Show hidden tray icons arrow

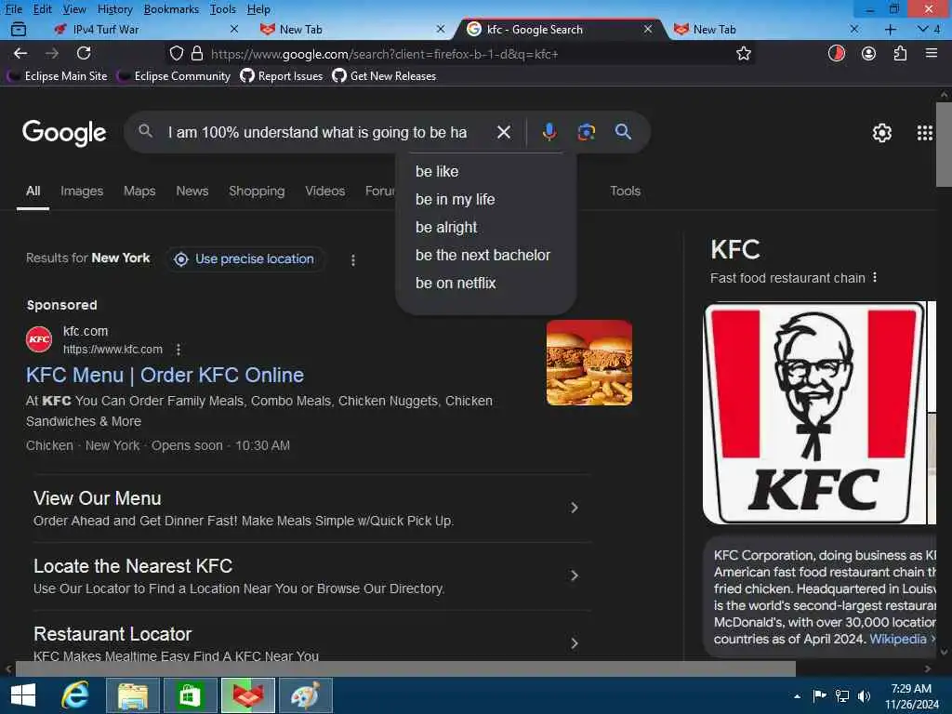797,696
